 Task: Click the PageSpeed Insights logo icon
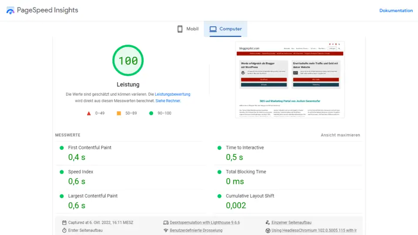(x=10, y=10)
